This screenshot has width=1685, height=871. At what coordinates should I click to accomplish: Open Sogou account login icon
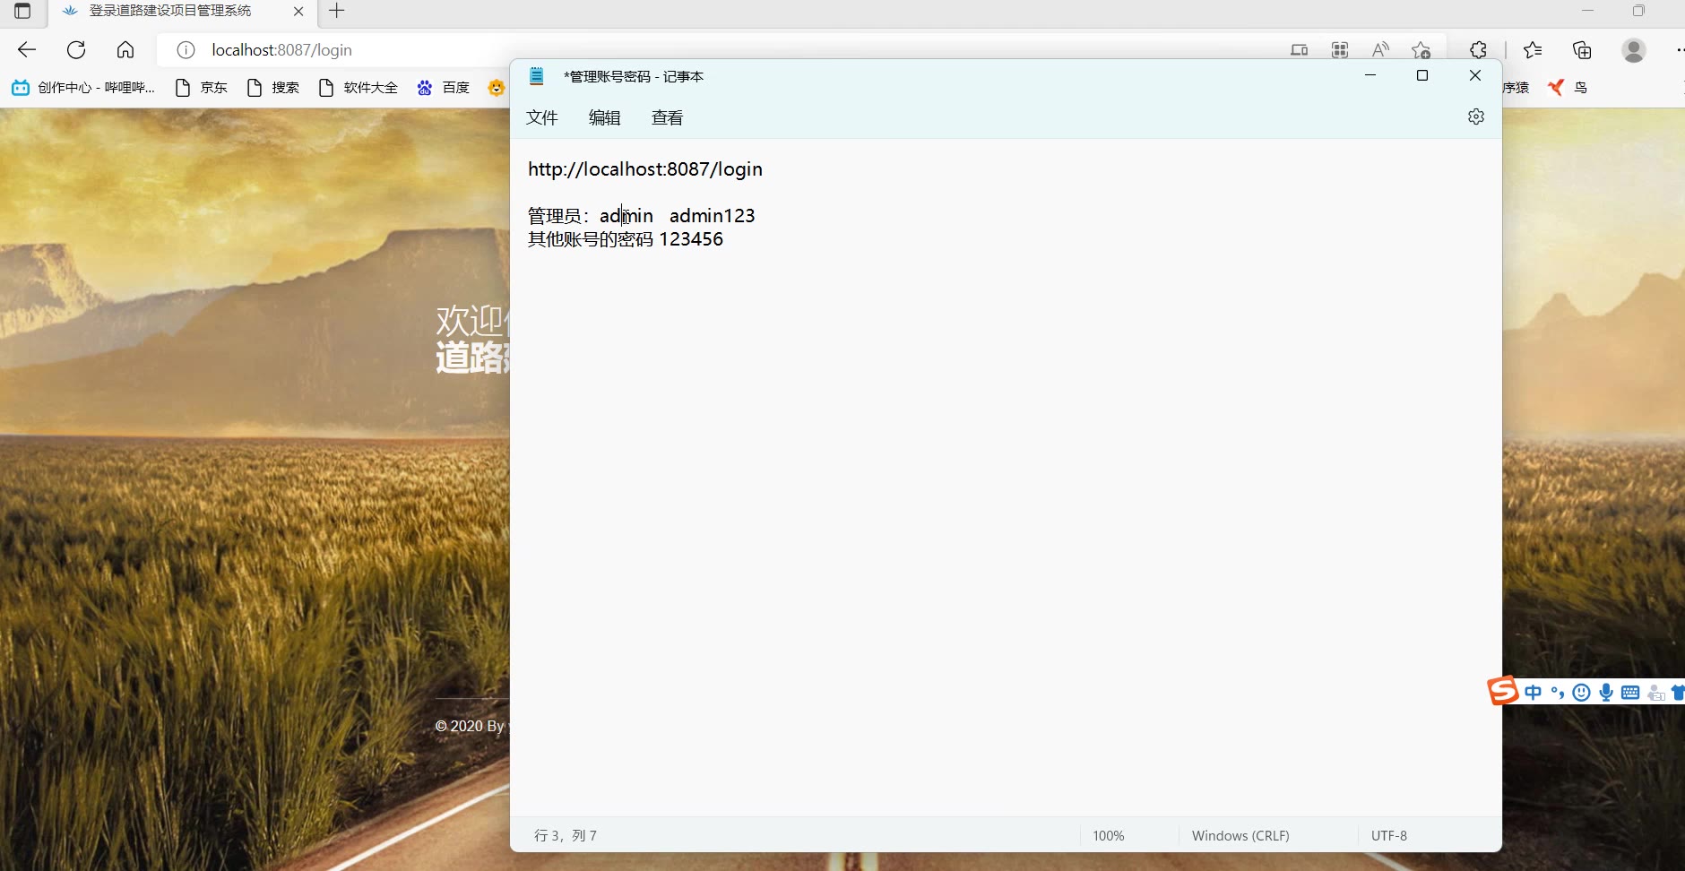1655,693
